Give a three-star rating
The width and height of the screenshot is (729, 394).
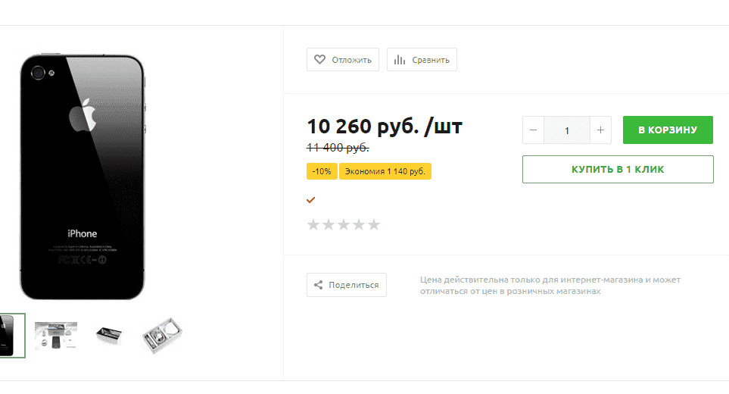tap(344, 225)
